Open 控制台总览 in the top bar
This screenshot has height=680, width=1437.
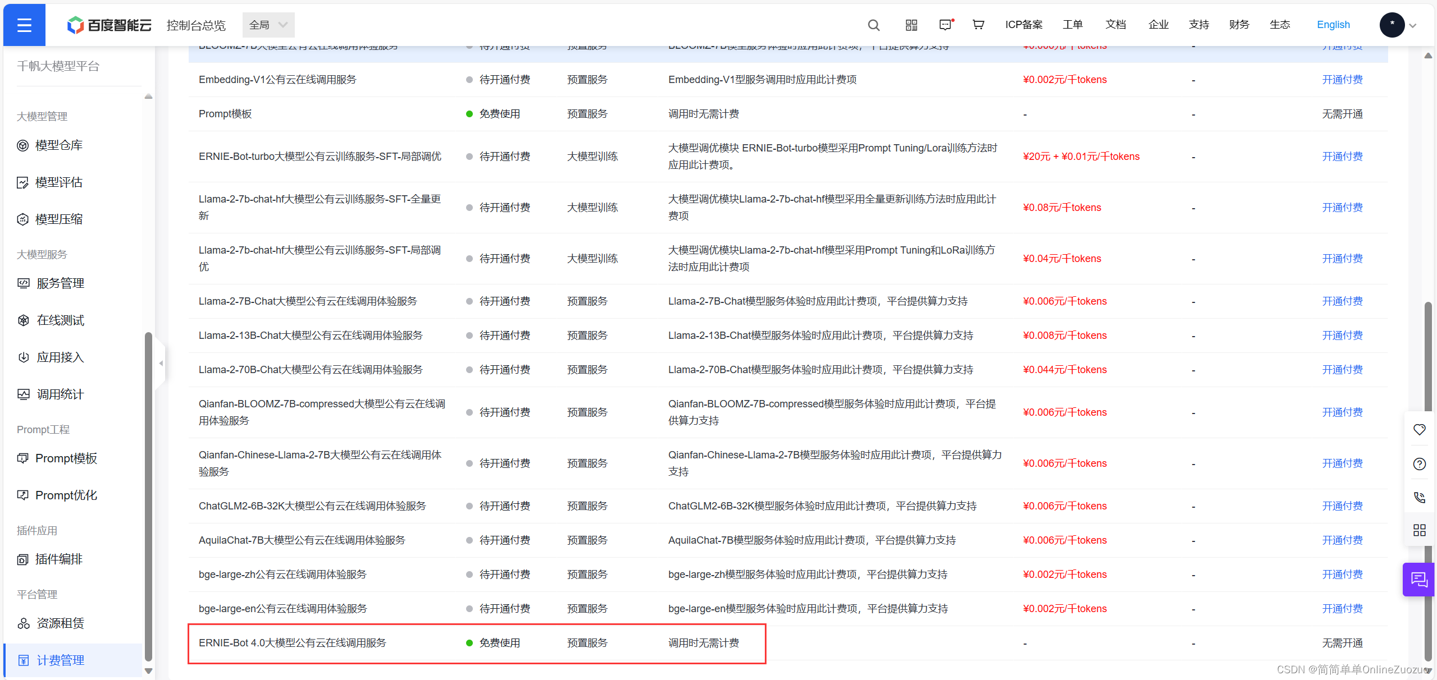[196, 25]
